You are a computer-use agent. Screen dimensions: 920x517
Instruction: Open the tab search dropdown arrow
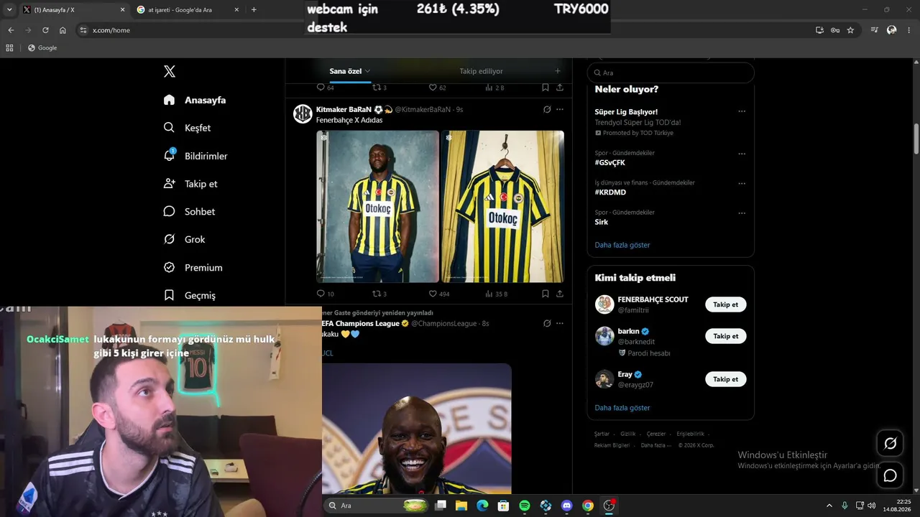pos(9,9)
